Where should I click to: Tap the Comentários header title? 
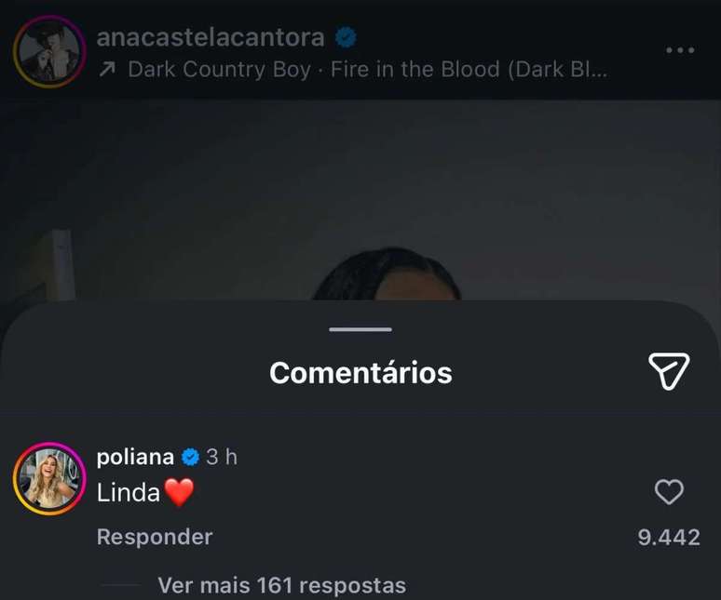click(360, 373)
